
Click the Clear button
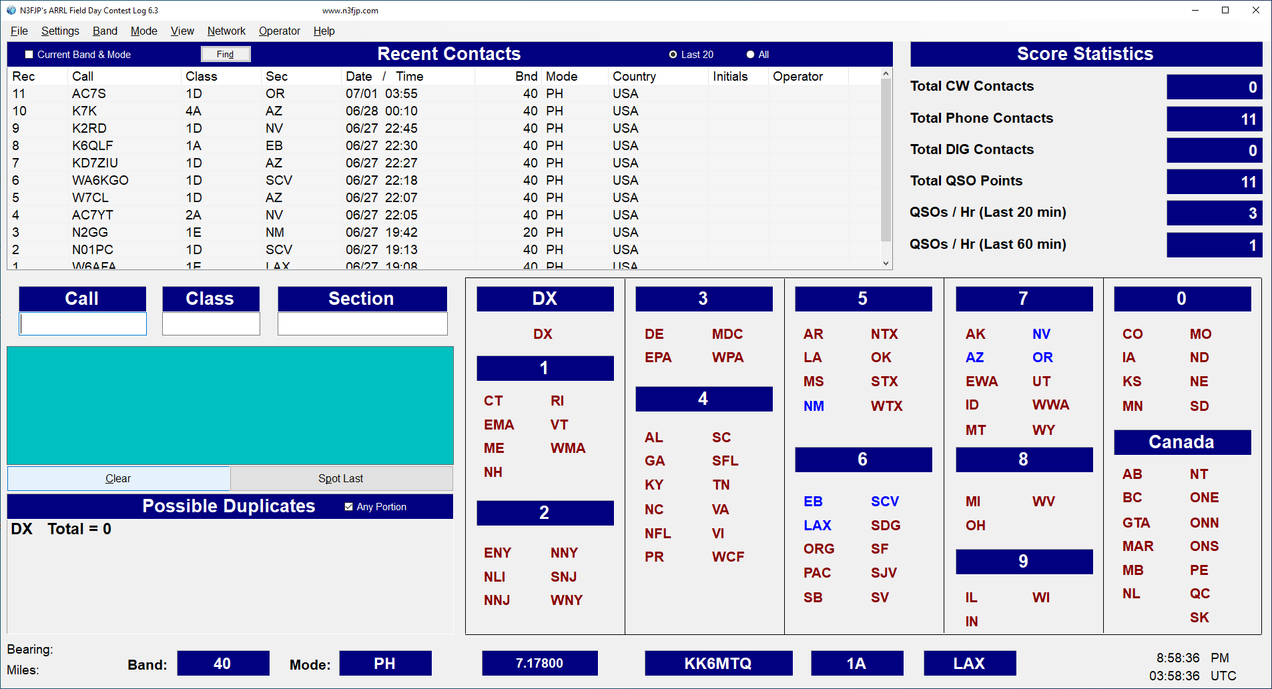click(118, 478)
